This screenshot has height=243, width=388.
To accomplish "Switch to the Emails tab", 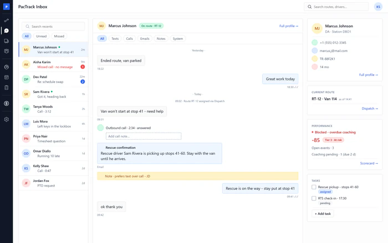I will click(x=145, y=39).
